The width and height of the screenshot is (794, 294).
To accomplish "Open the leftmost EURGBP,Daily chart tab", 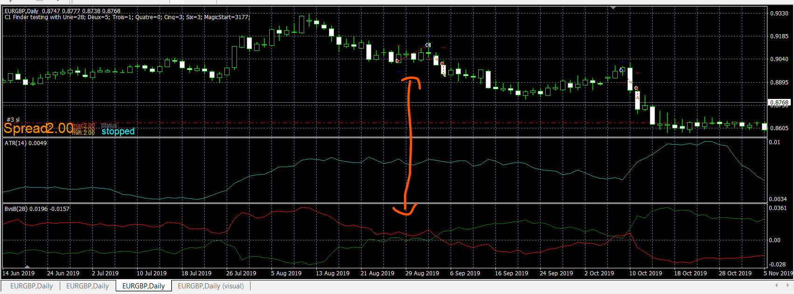I will (32, 286).
